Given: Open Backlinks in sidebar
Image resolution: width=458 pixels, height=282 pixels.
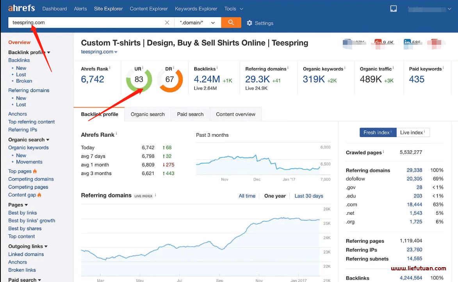Looking at the screenshot, I should coord(19,60).
